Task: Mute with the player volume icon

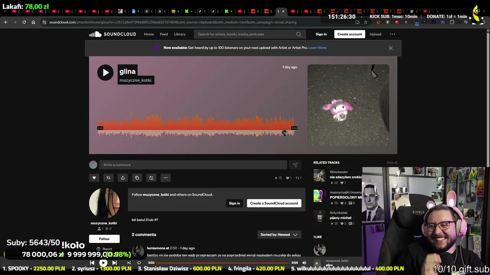Action: tap(304, 263)
